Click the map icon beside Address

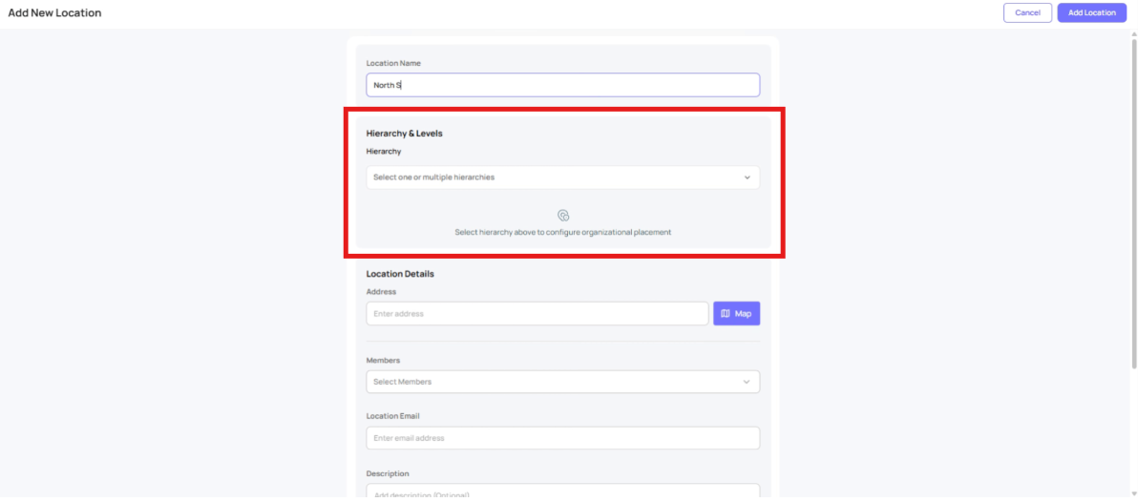[x=726, y=314]
